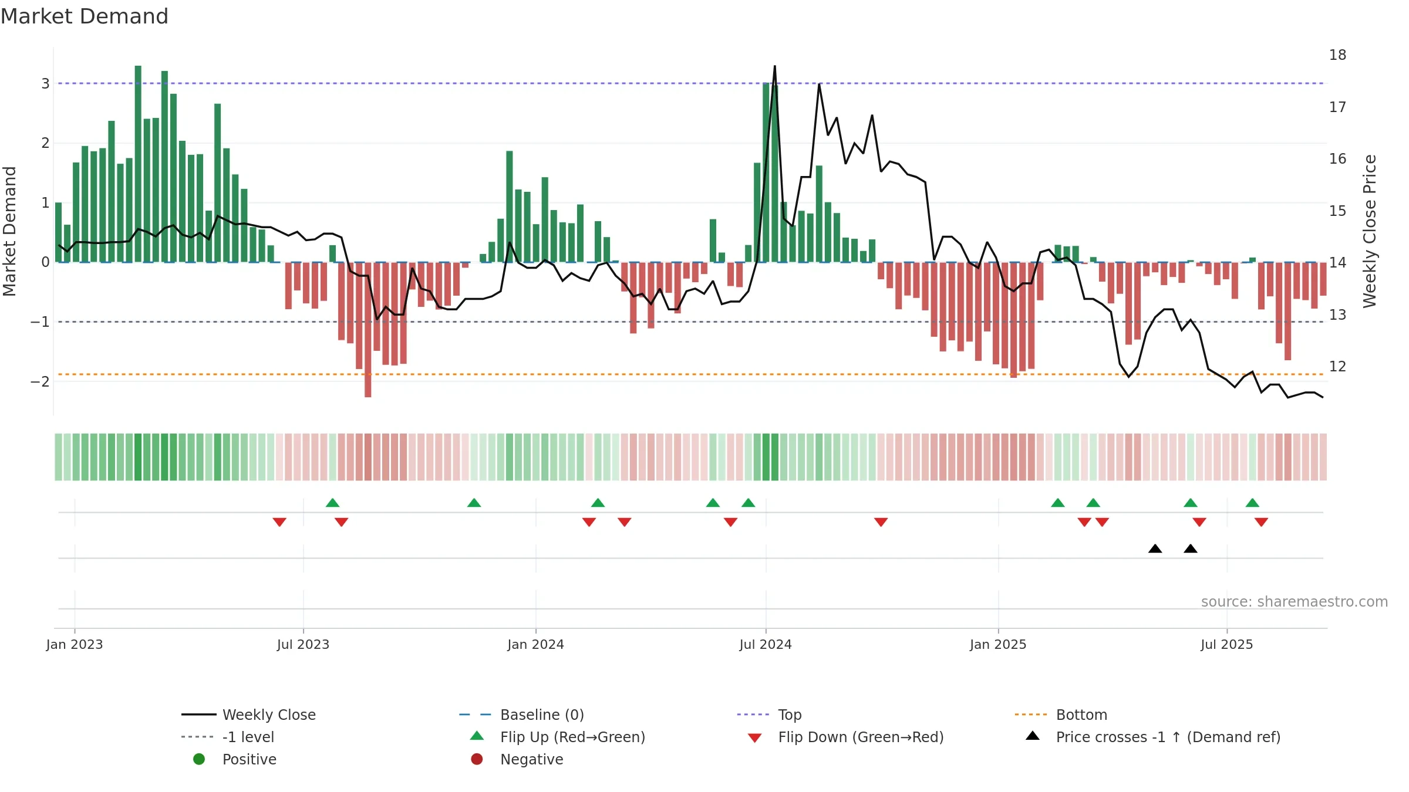Image resolution: width=1409 pixels, height=792 pixels.
Task: Click the vertical Market Demand axis title
Action: coord(9,231)
